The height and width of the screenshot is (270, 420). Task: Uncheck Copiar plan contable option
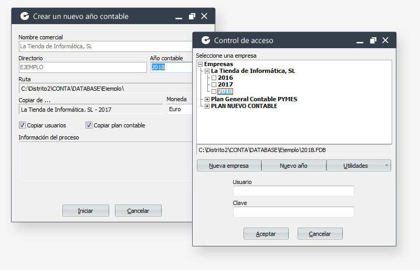coord(89,125)
